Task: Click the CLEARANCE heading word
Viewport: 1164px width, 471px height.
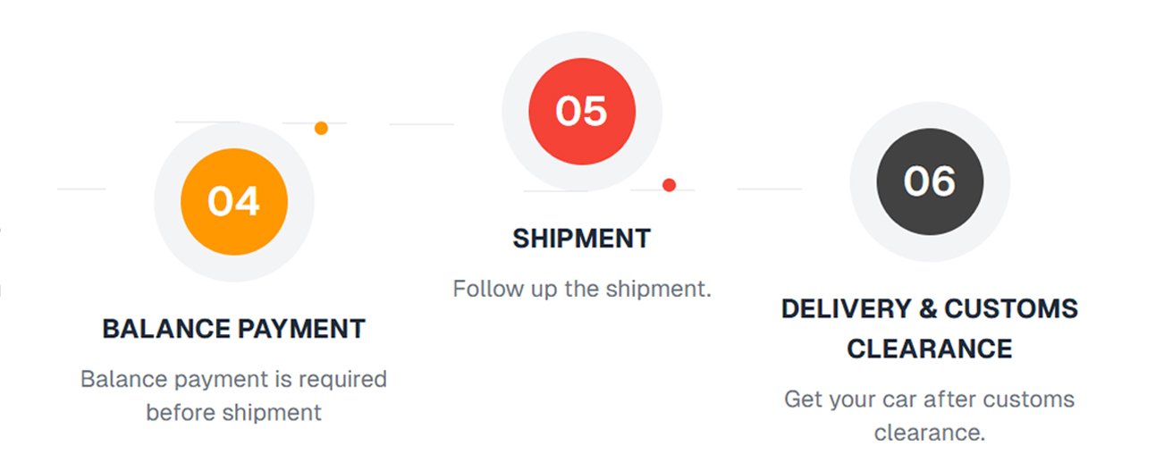Action: click(x=930, y=349)
